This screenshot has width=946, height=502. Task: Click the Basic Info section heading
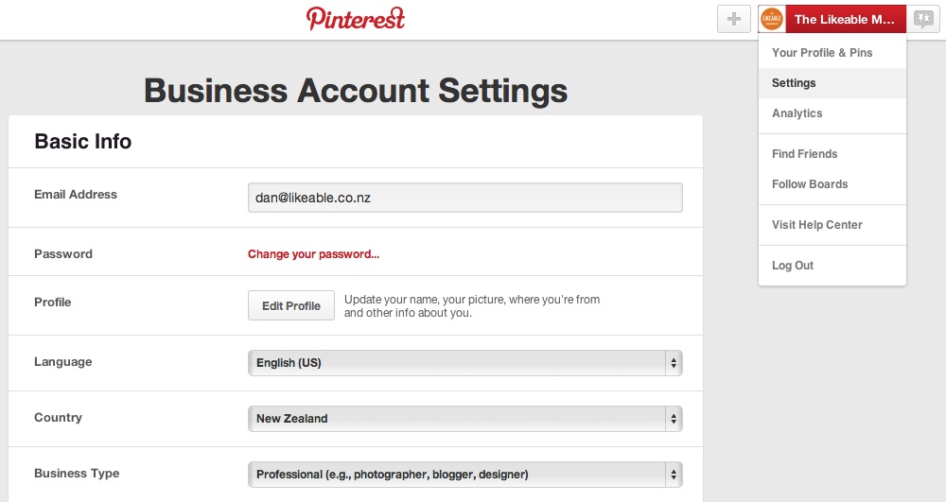click(x=82, y=141)
